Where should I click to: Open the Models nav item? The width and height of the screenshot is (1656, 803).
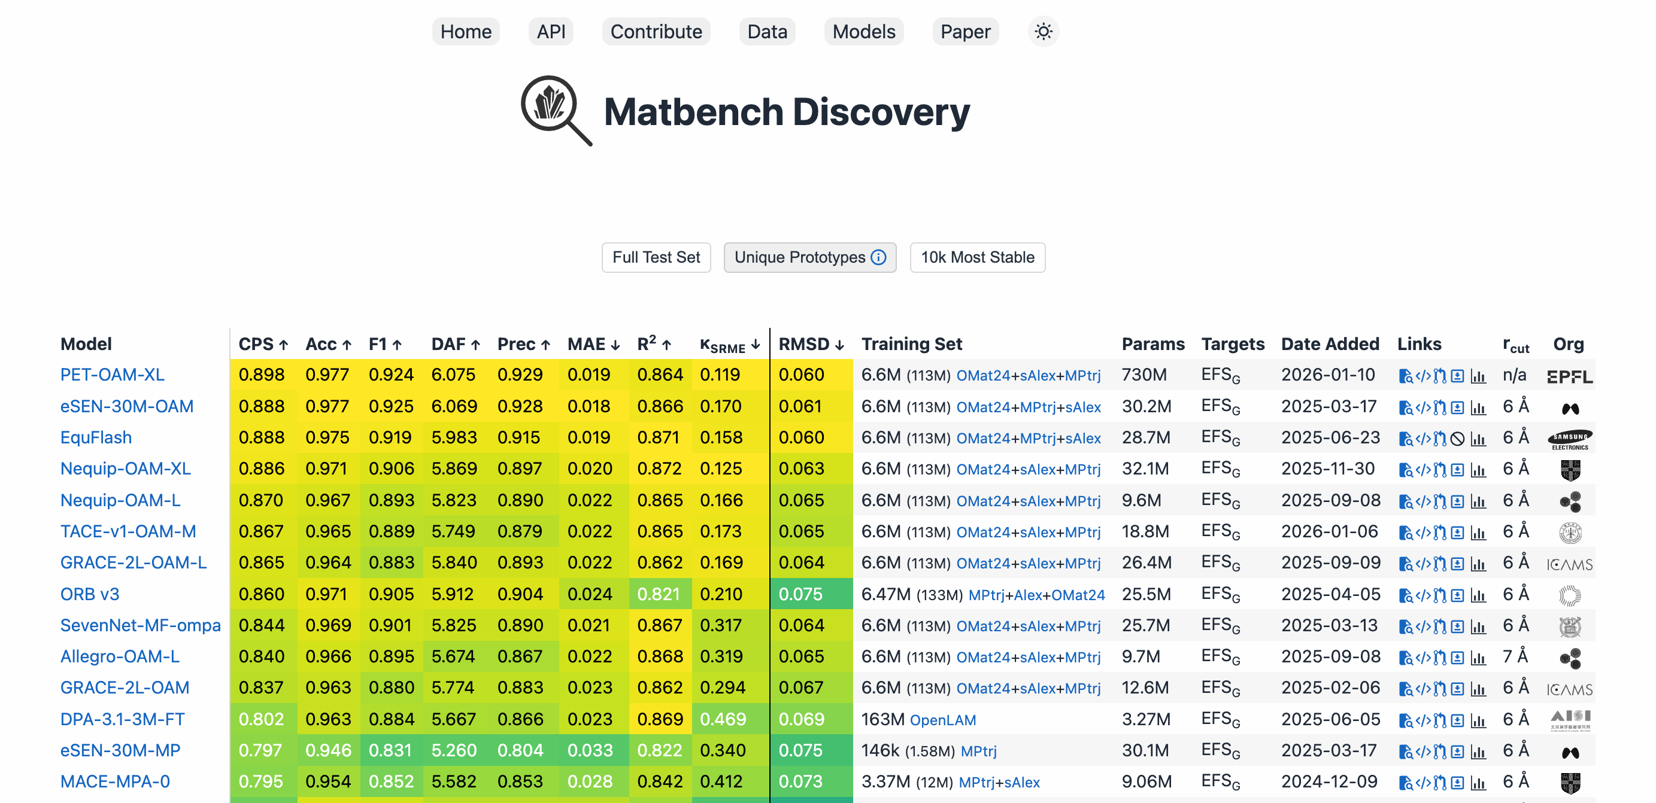[863, 32]
